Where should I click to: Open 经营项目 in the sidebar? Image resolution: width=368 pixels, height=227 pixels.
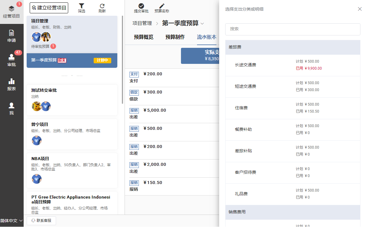(x=12, y=12)
